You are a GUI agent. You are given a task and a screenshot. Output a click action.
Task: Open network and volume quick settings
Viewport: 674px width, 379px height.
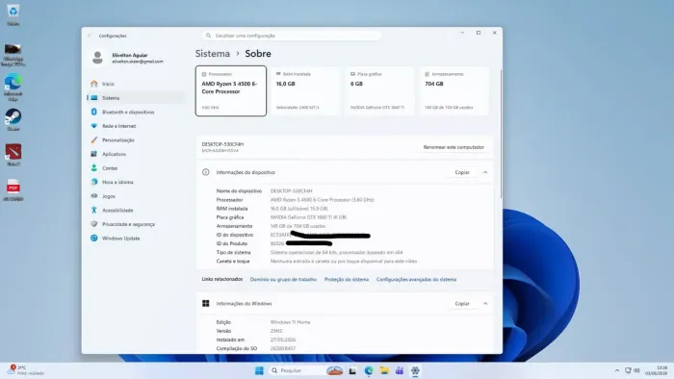pyautogui.click(x=633, y=371)
